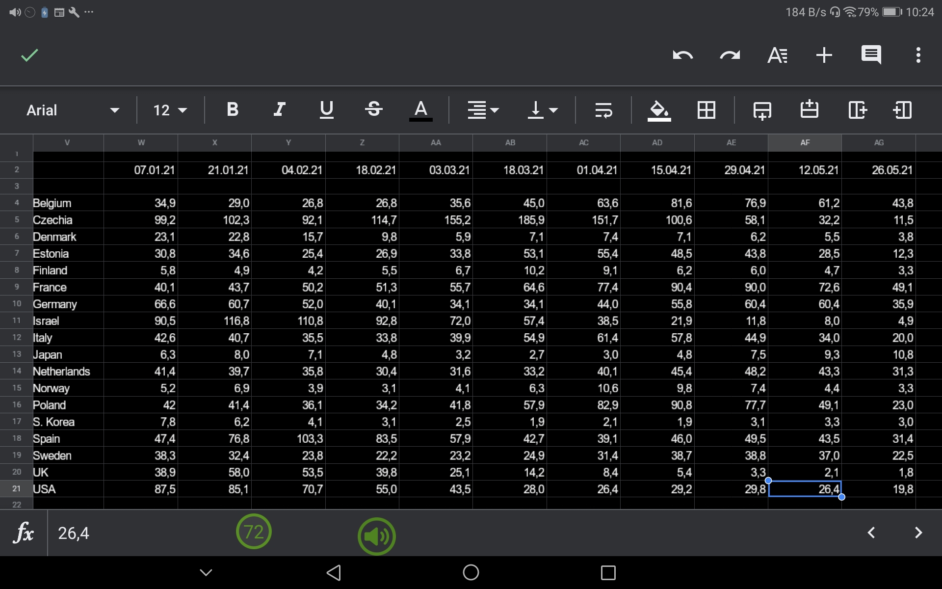Open the text format options icon

click(777, 55)
